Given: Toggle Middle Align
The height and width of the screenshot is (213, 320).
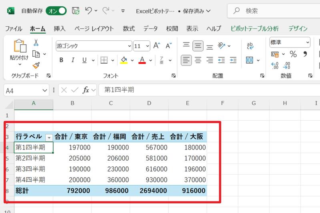Looking at the screenshot, I should [198, 46].
